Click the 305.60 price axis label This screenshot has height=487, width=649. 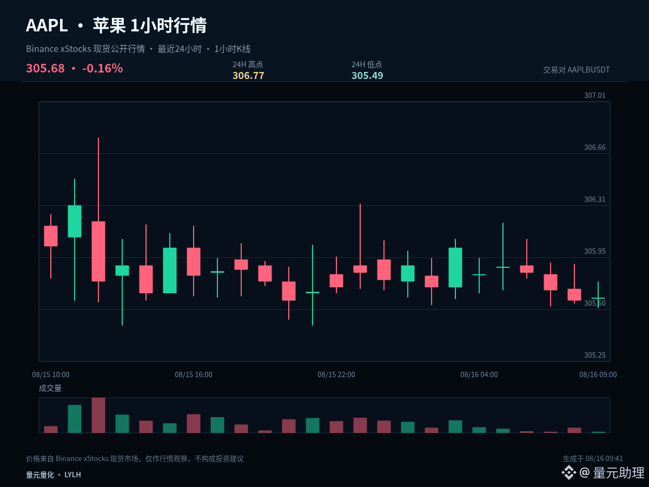pyautogui.click(x=595, y=303)
